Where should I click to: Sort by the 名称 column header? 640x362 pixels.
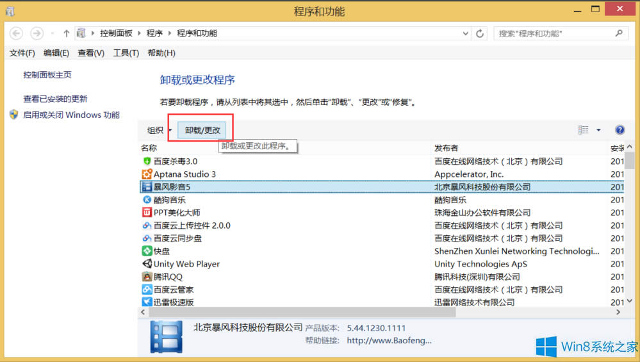149,148
